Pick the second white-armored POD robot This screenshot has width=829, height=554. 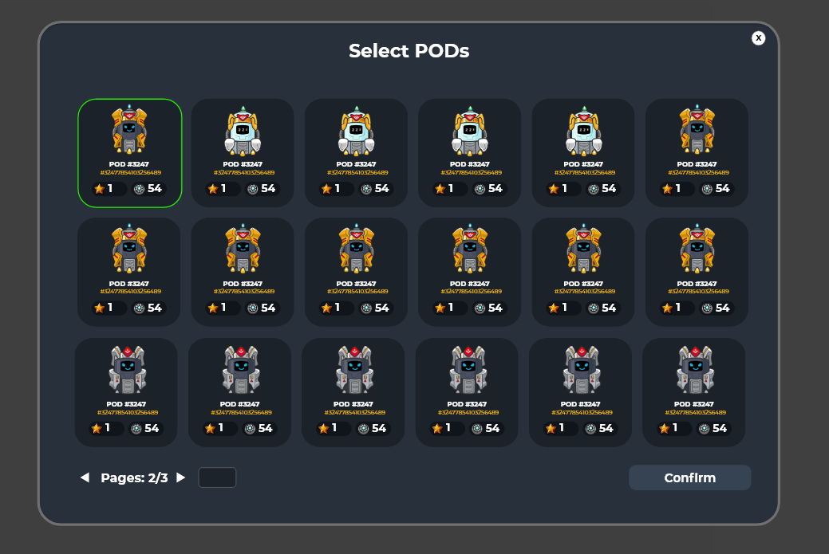pyautogui.click(x=357, y=153)
